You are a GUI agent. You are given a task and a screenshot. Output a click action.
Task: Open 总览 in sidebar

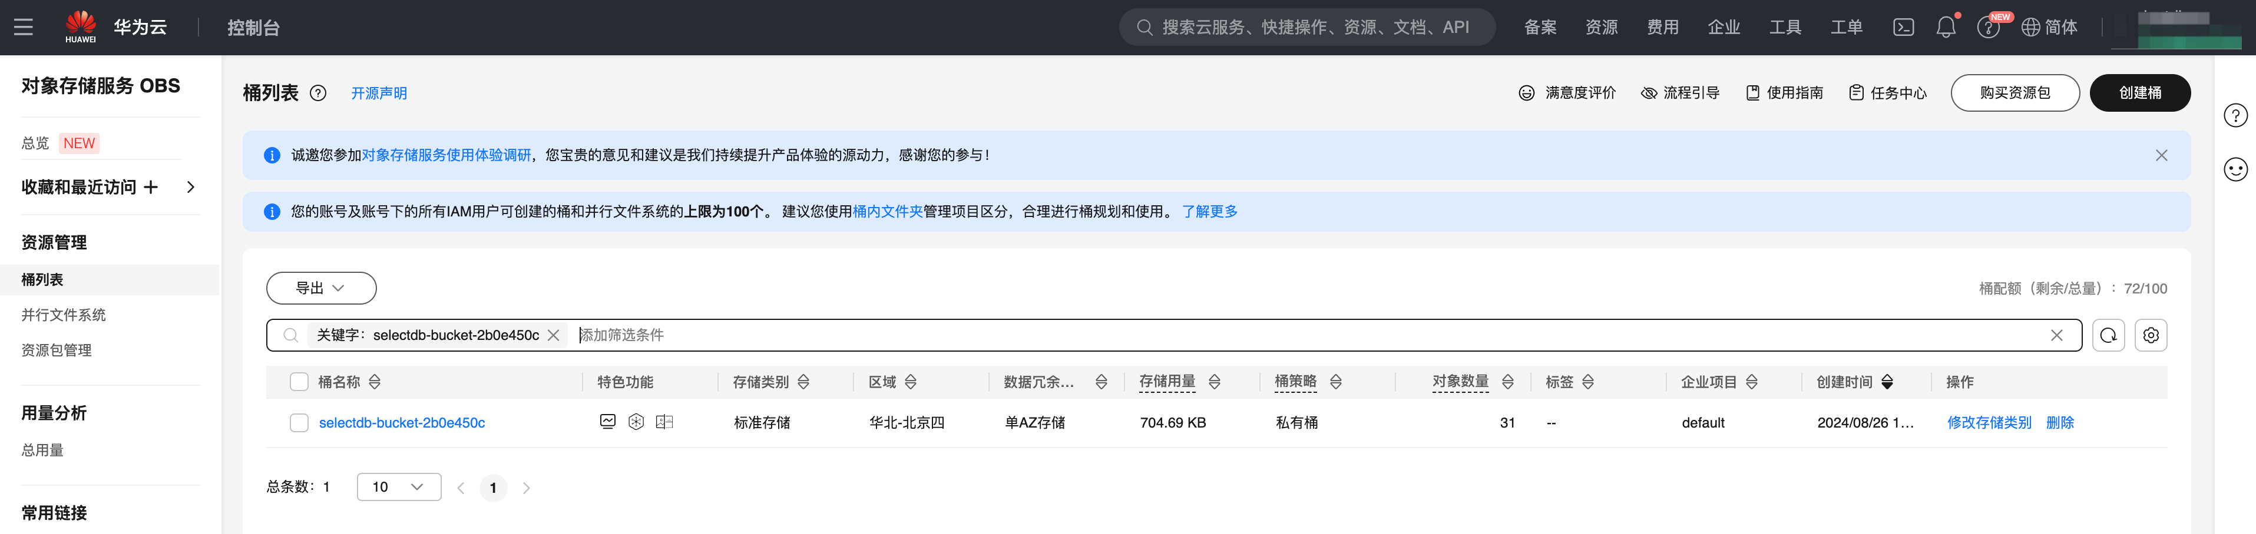coord(35,143)
